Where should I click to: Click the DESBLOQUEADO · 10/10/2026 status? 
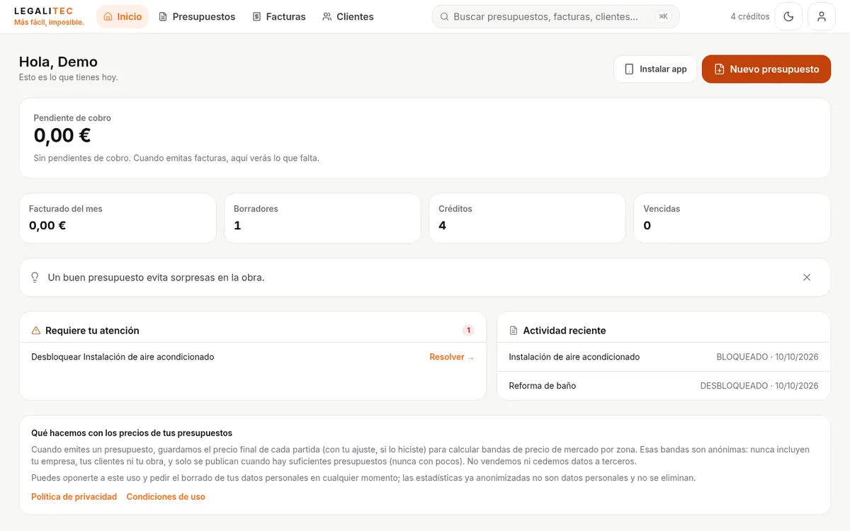click(759, 386)
